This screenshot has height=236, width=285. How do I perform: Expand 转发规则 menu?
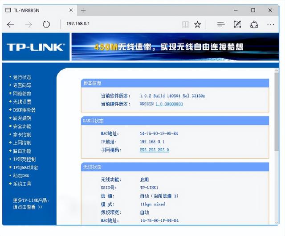point(22,118)
